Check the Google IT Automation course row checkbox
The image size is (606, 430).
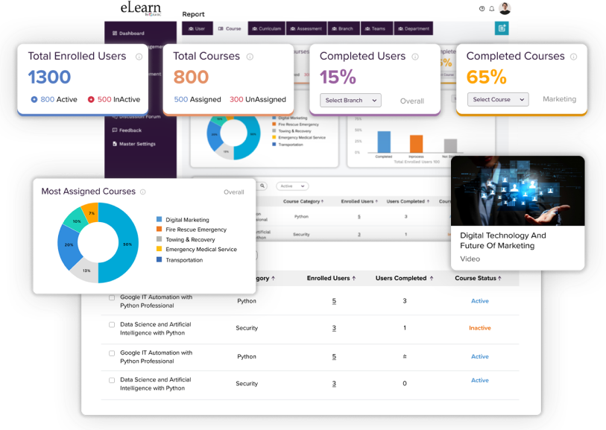pos(113,297)
